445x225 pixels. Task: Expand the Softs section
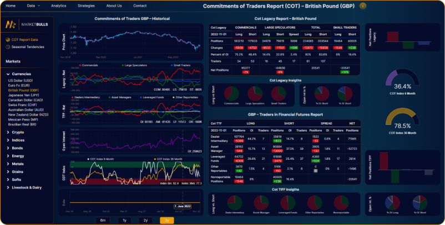pyautogui.click(x=14, y=180)
